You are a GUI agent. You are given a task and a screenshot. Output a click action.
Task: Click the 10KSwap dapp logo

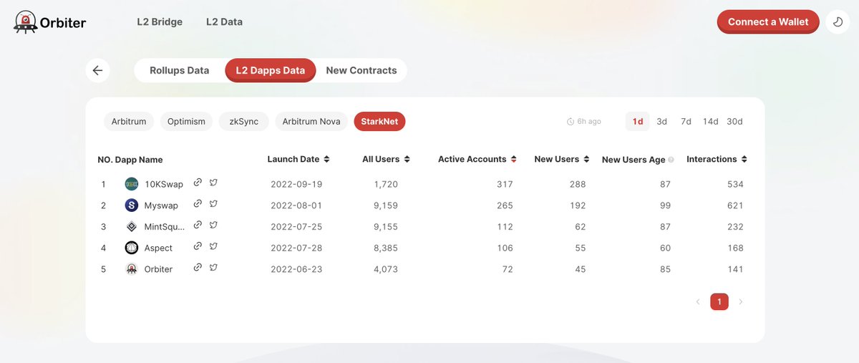(131, 184)
